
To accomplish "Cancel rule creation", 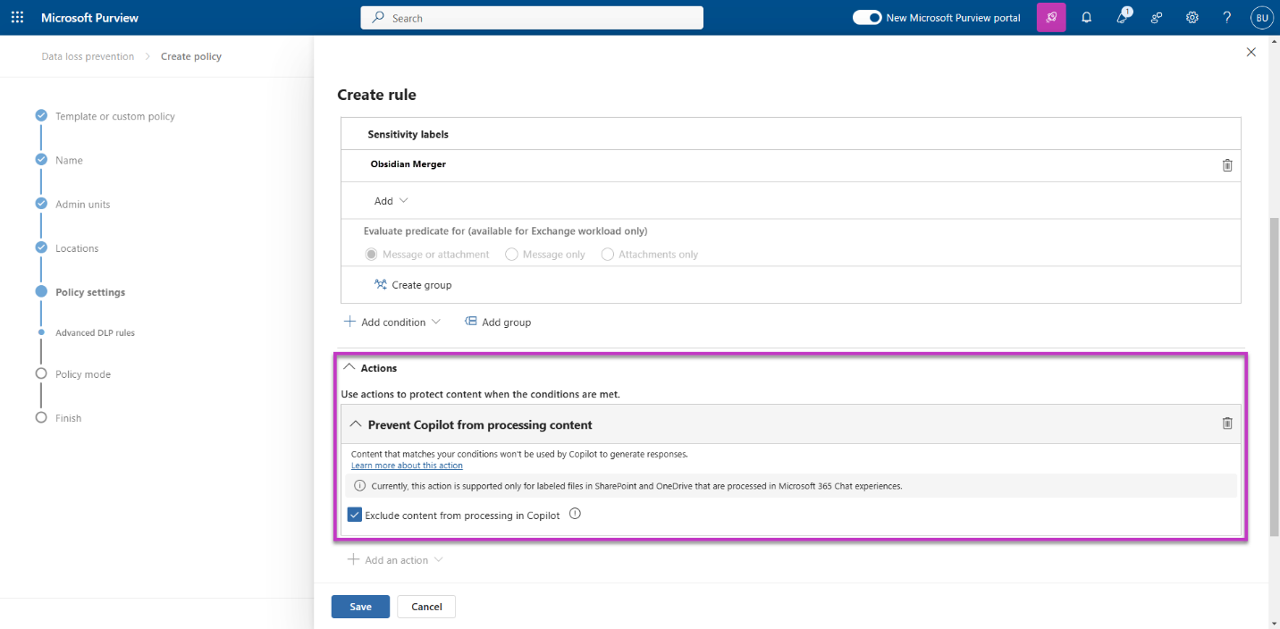I will pyautogui.click(x=426, y=607).
